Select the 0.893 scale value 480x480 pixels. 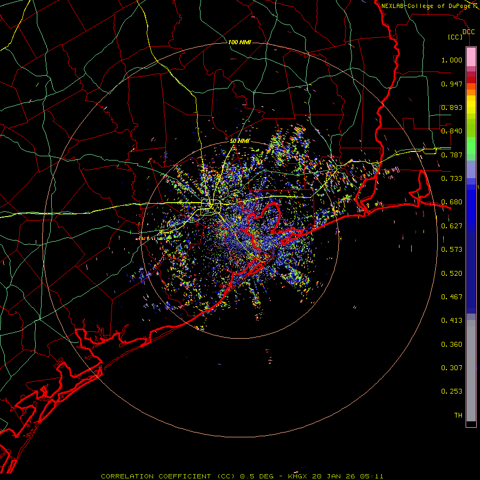click(452, 107)
